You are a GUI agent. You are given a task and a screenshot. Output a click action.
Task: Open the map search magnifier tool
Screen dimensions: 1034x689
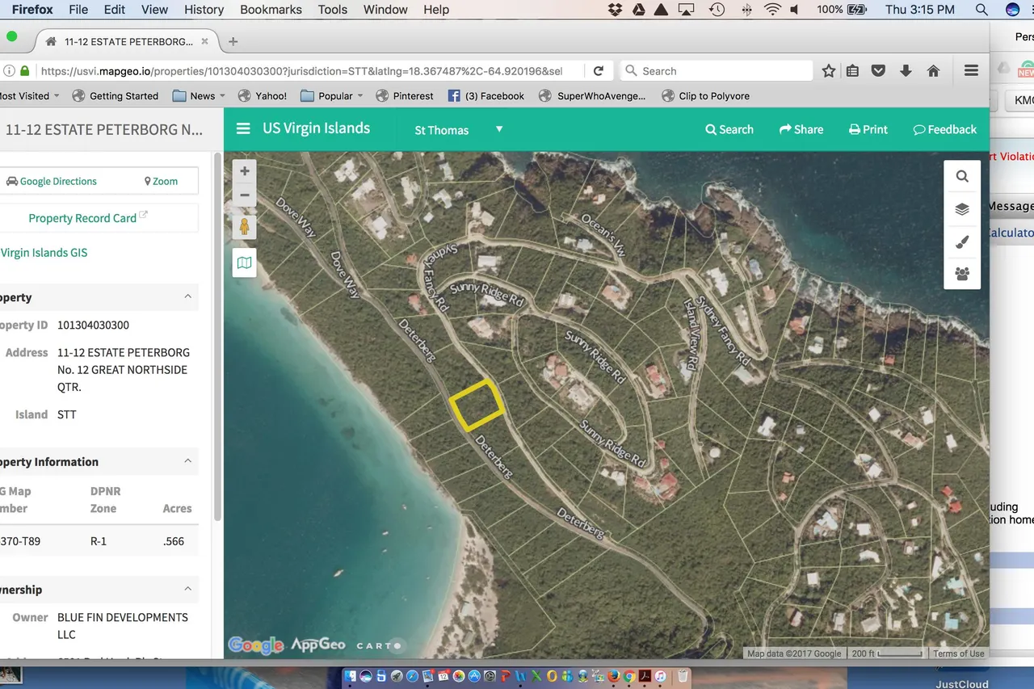pos(961,177)
